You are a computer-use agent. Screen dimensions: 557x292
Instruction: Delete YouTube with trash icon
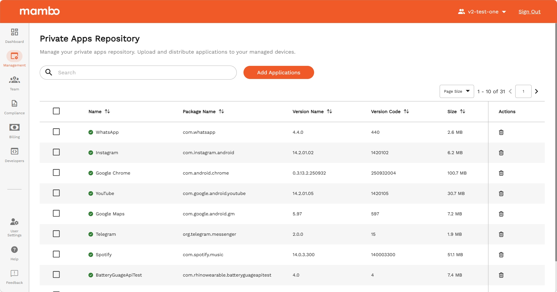pos(501,194)
